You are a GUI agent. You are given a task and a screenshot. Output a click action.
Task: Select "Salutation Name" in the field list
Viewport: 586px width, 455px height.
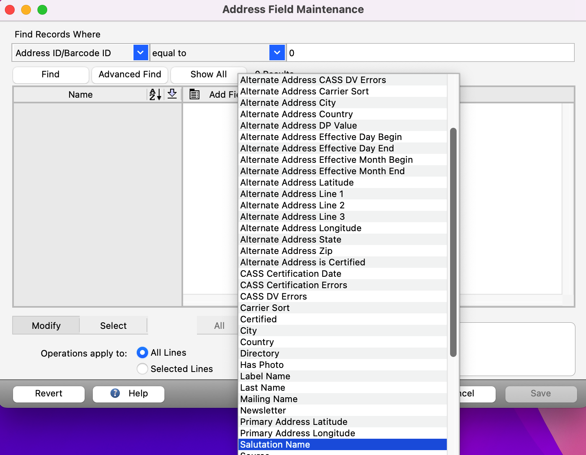(275, 444)
